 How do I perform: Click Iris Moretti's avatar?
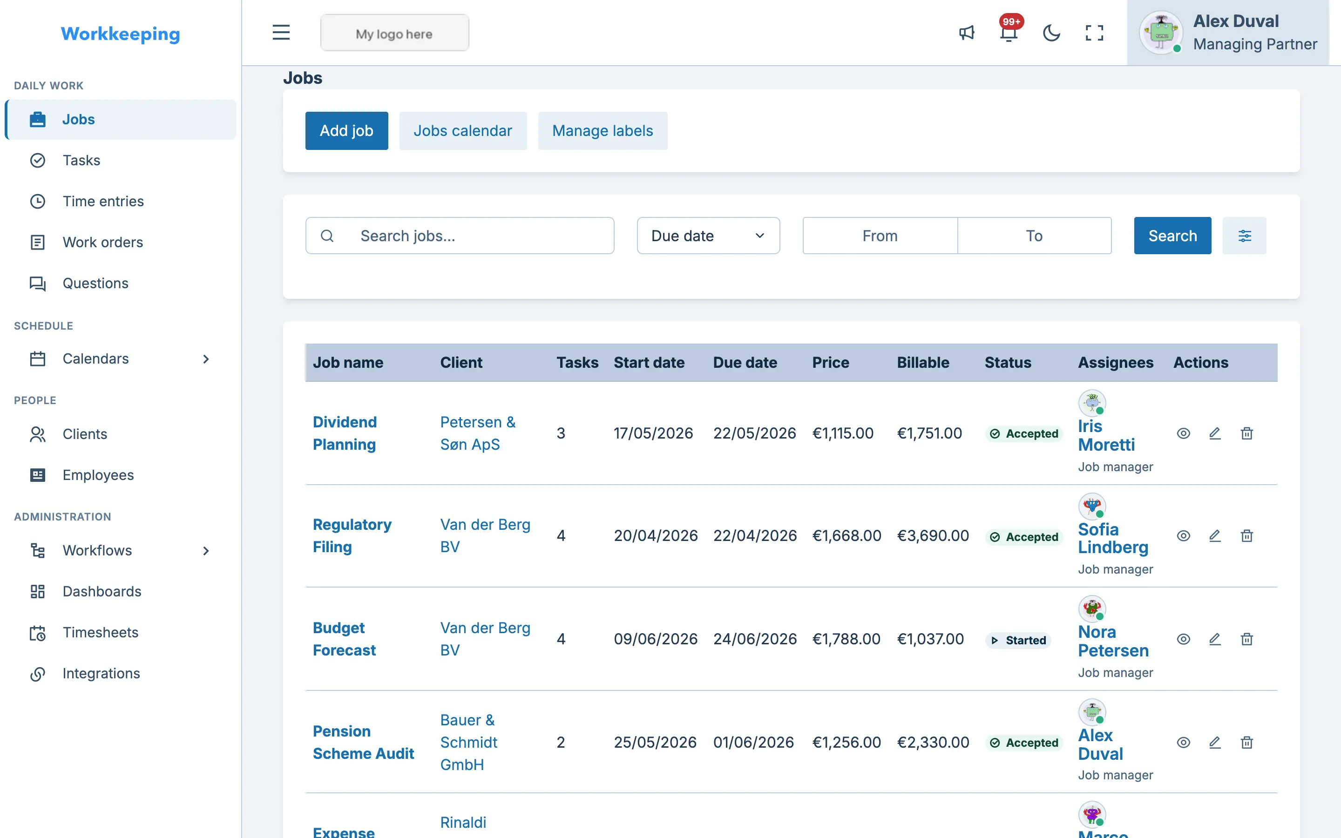[1091, 402]
